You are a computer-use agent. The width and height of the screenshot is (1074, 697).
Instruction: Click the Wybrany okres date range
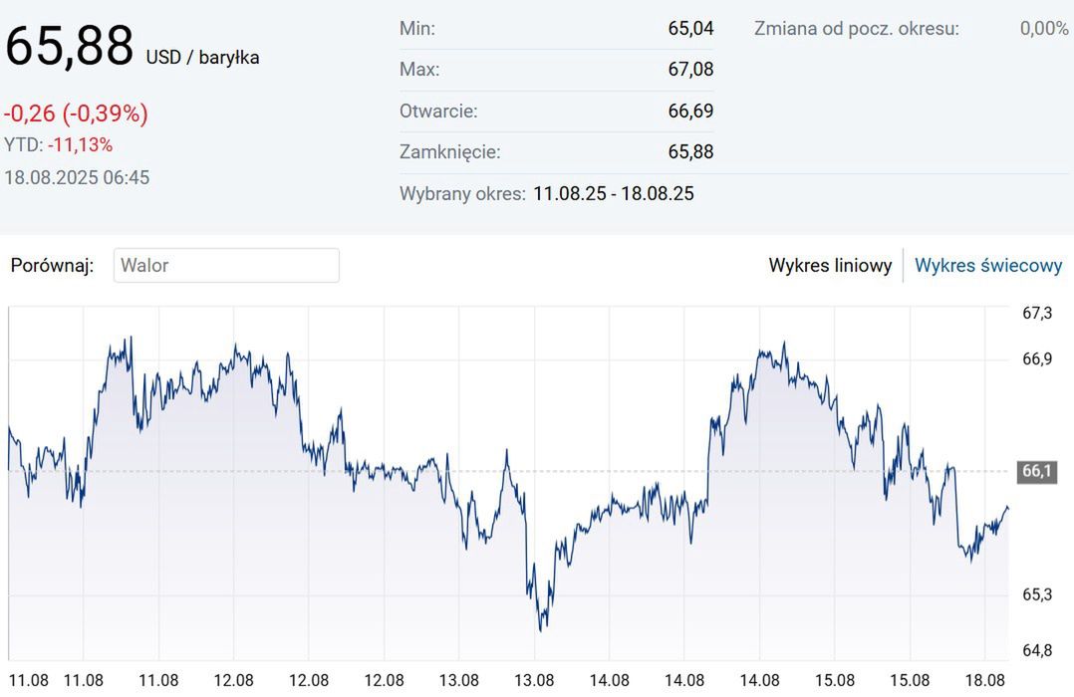(x=614, y=193)
